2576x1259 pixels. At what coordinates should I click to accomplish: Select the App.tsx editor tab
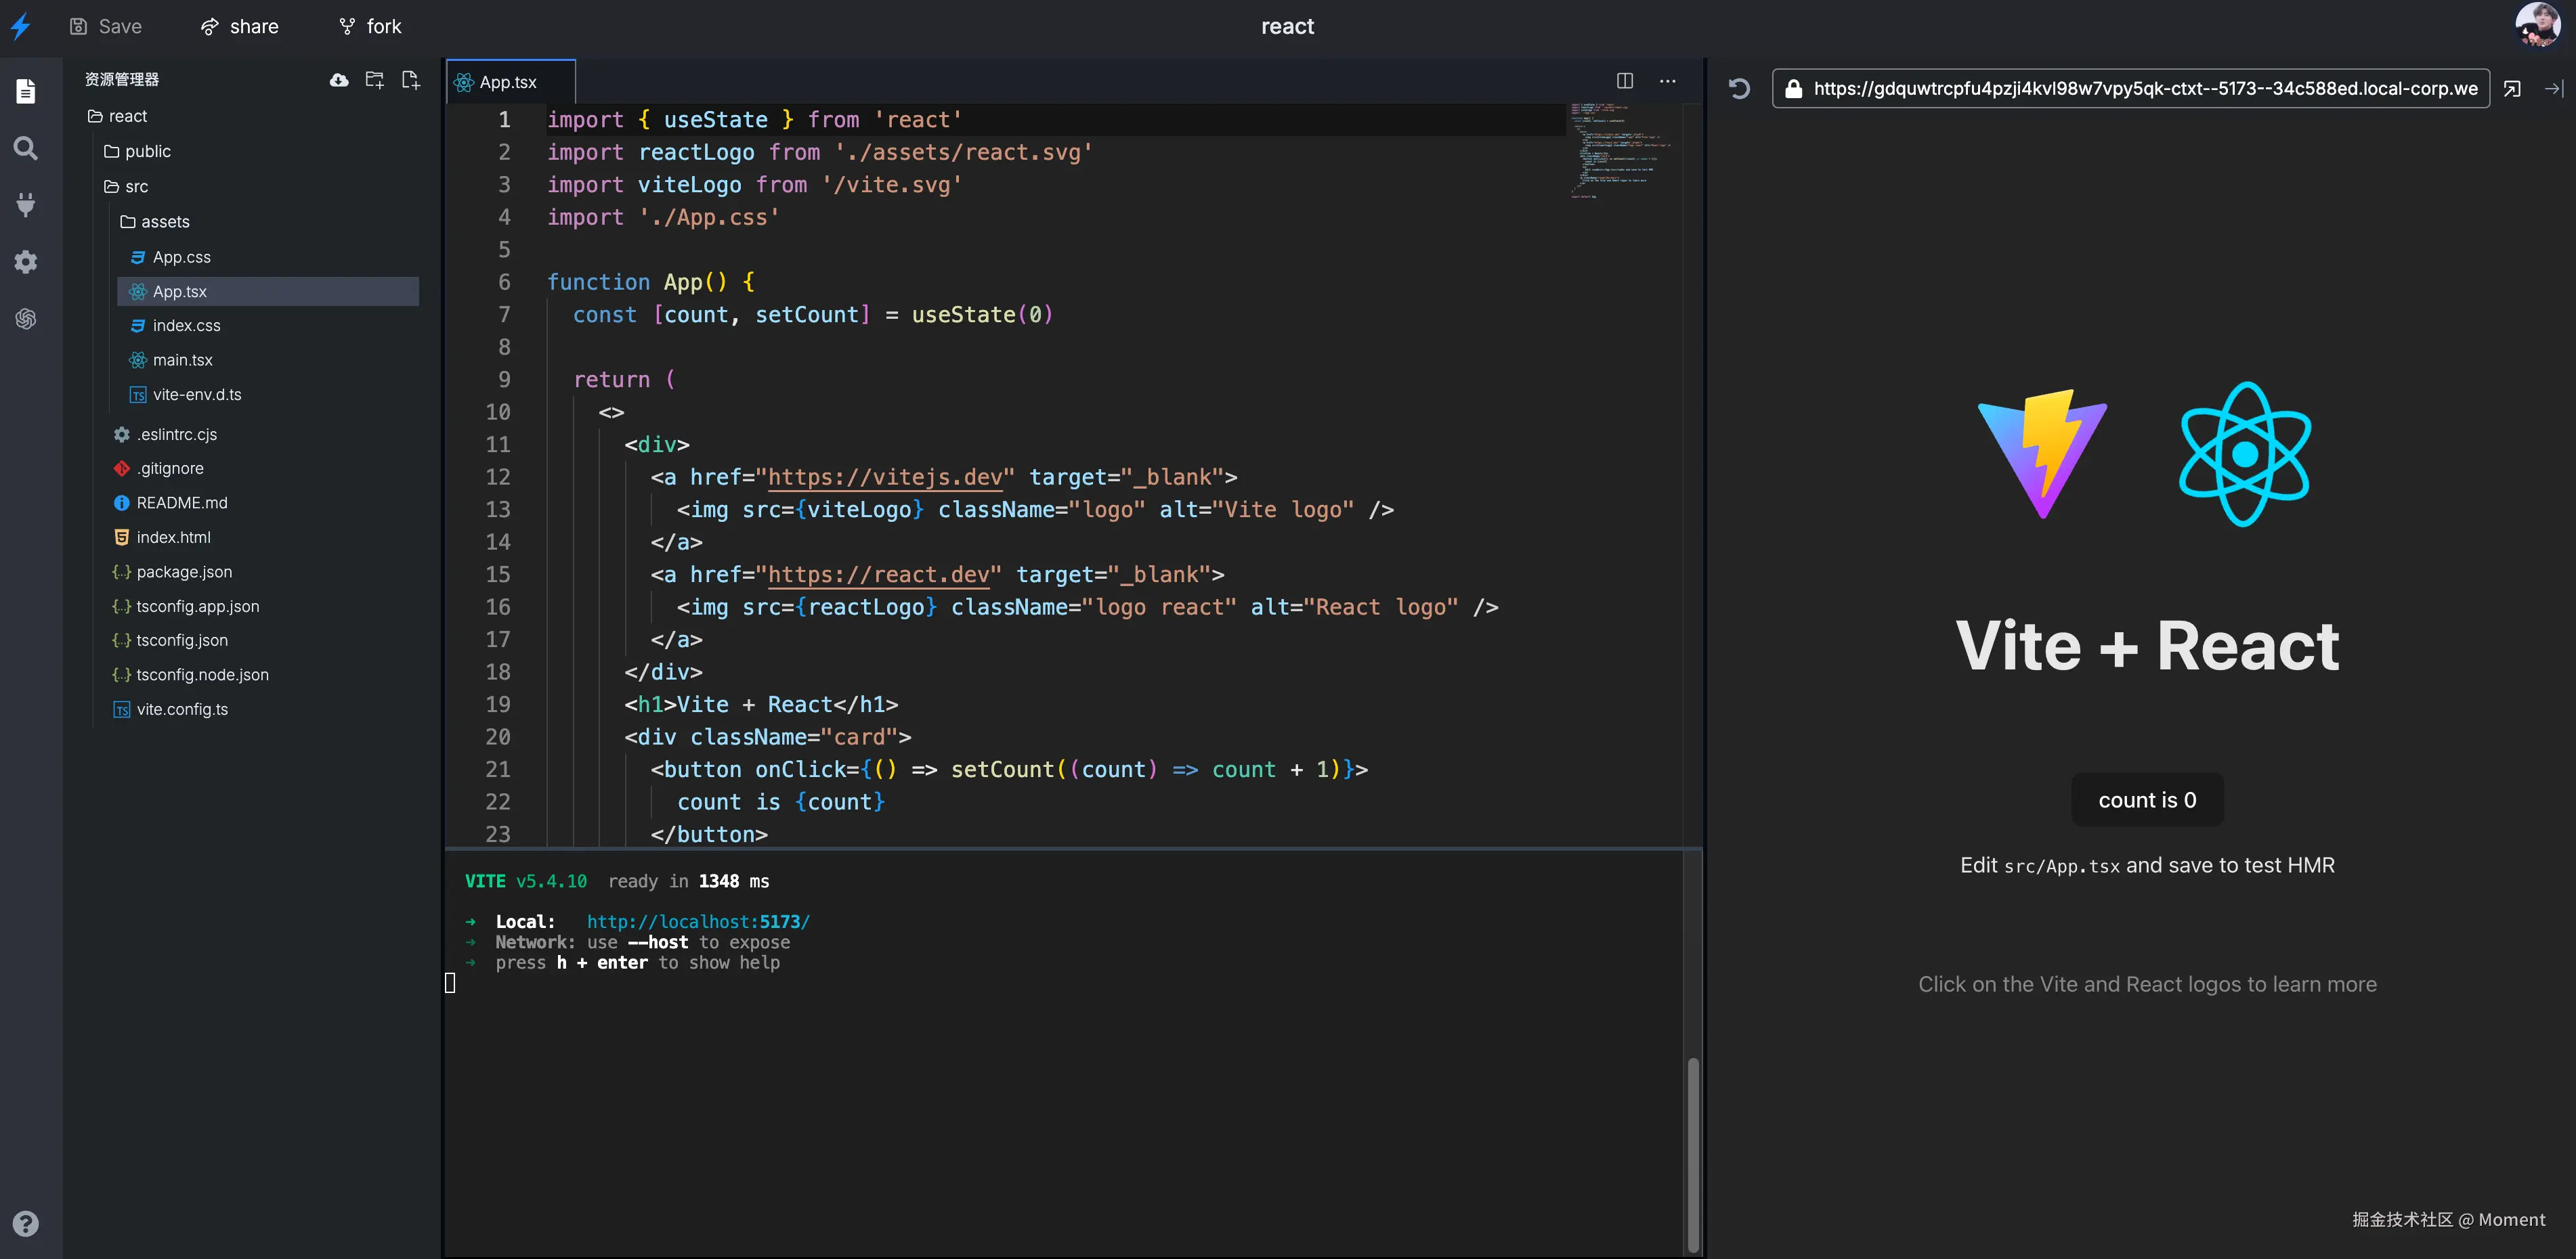tap(511, 82)
